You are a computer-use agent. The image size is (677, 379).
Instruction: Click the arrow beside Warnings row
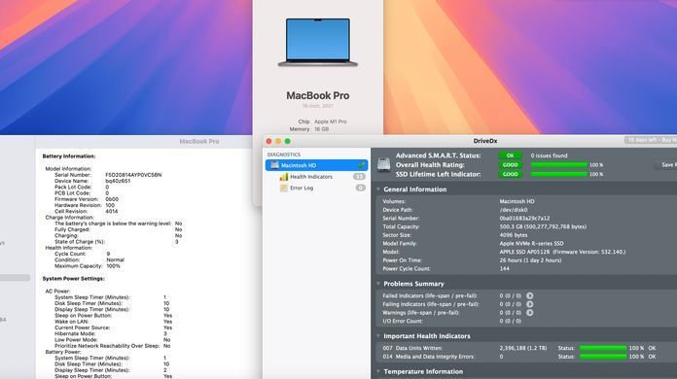coord(529,313)
